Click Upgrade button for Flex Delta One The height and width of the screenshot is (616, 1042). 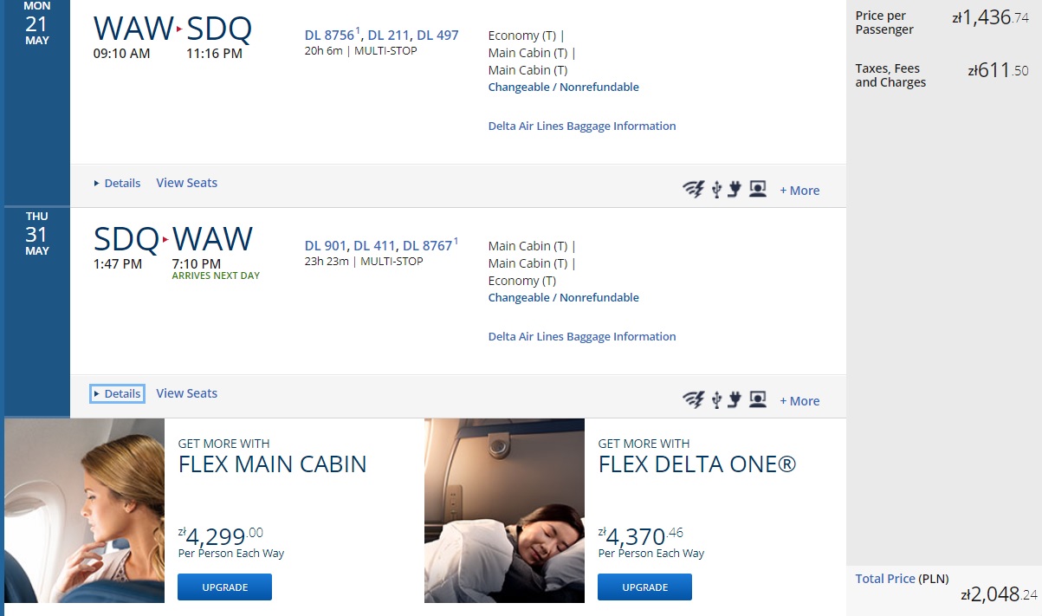pyautogui.click(x=644, y=587)
